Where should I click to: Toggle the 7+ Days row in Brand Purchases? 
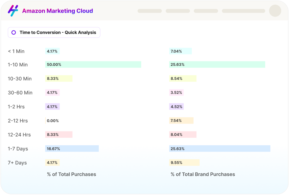(x=184, y=162)
